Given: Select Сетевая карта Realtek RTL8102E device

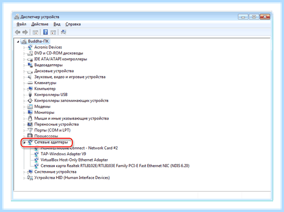Looking at the screenshot, I should (115, 166).
